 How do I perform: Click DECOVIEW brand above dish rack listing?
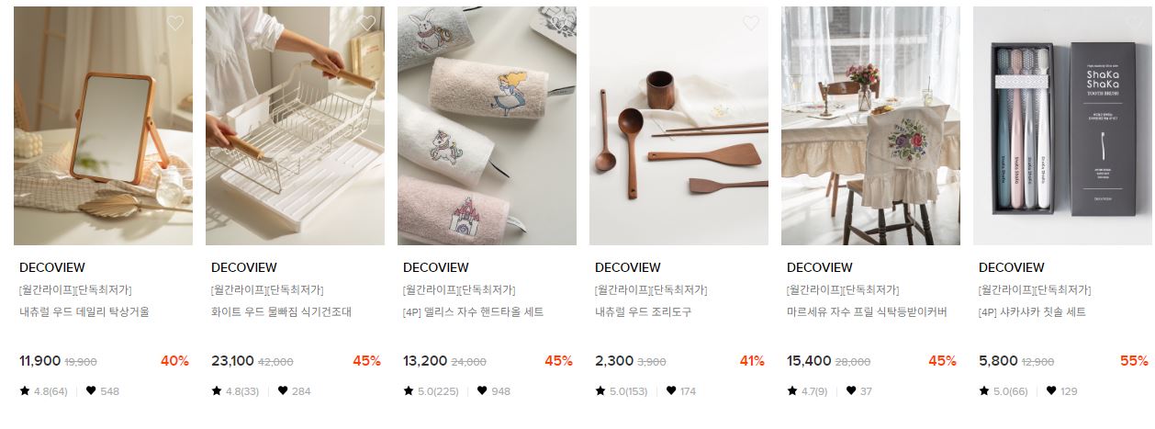244,267
